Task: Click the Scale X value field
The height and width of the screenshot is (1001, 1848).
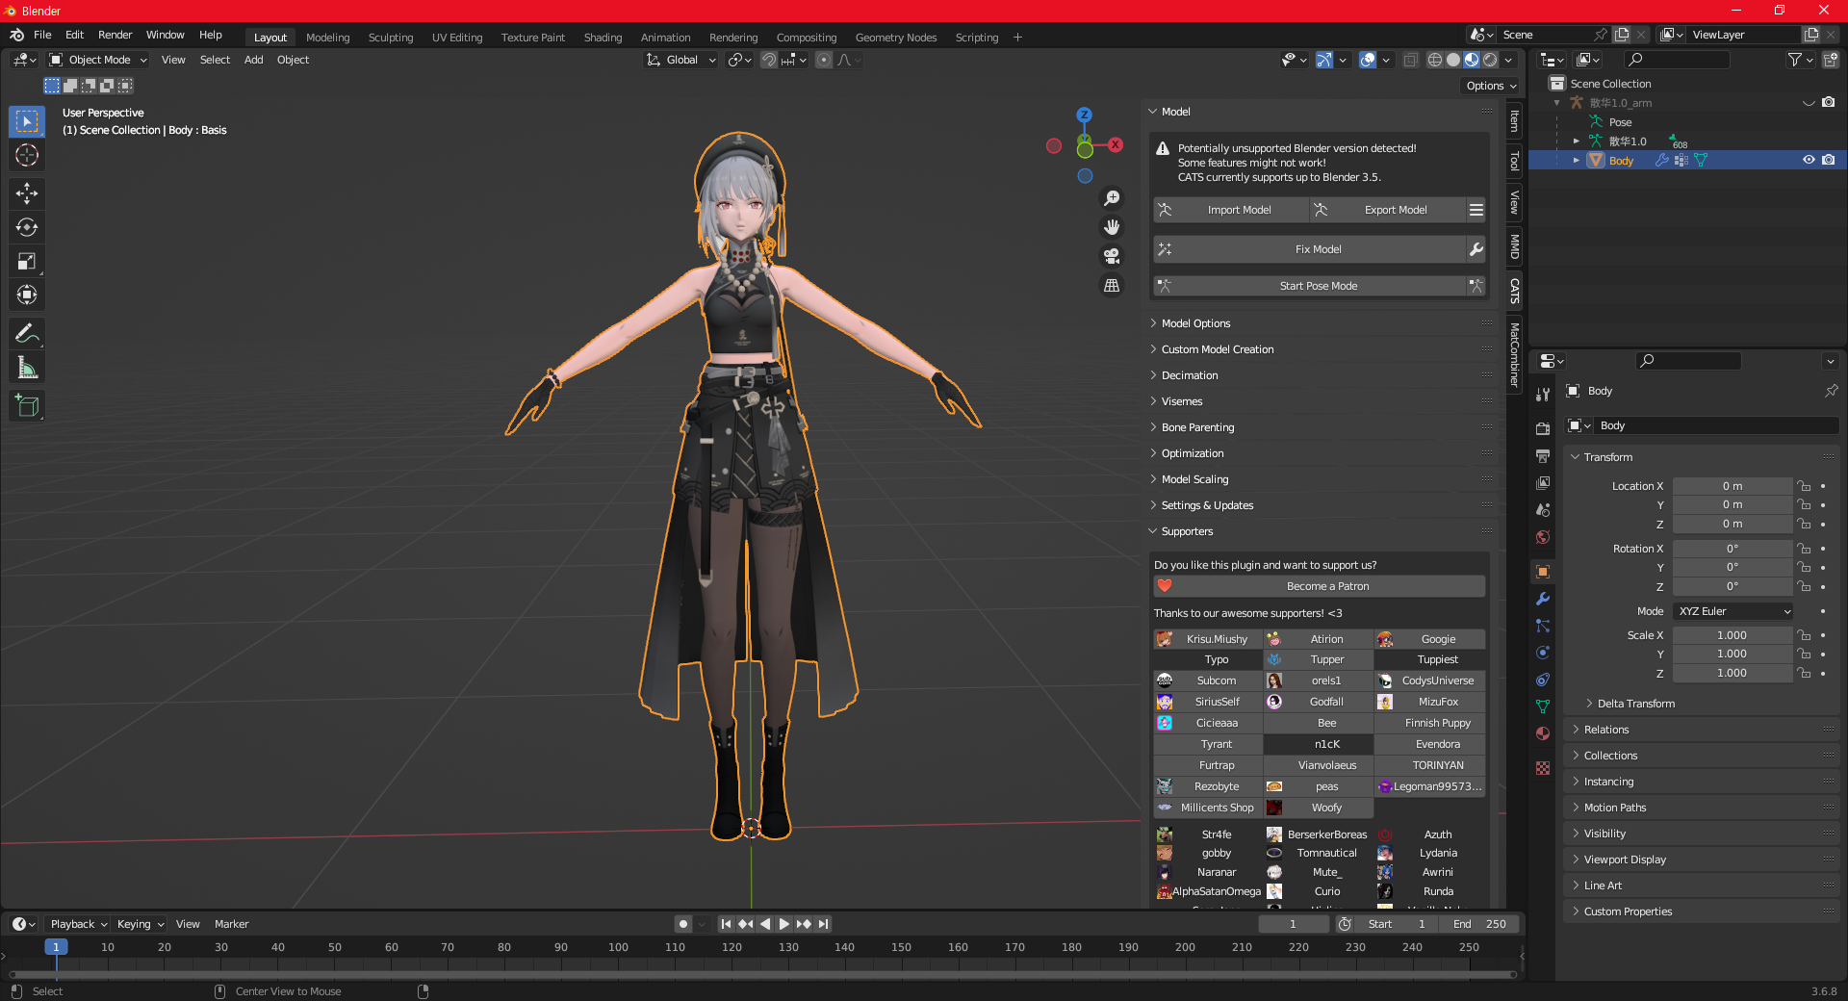Action: [1732, 635]
